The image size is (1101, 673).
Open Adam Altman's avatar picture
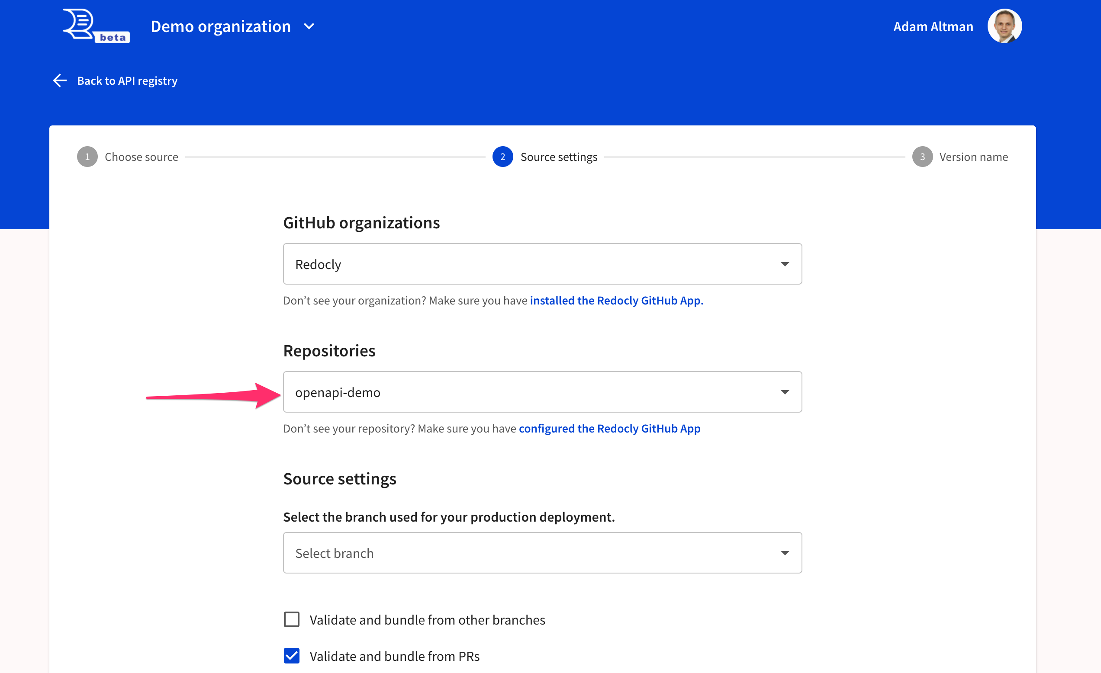tap(1004, 26)
